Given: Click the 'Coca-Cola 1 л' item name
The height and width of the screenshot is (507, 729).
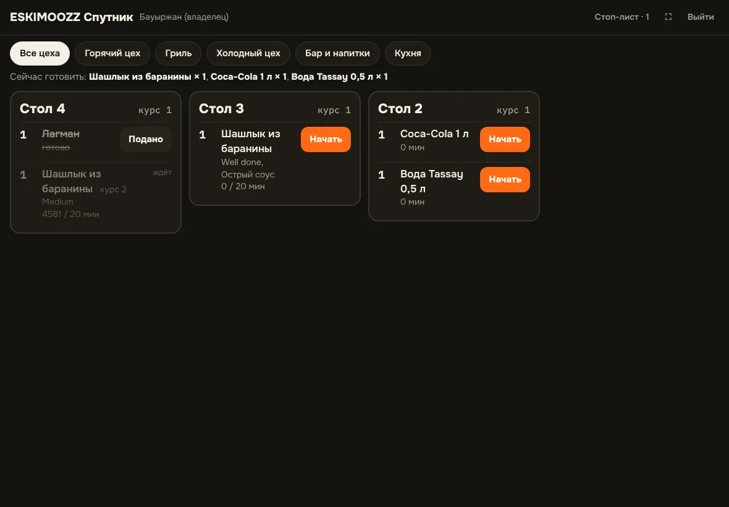Looking at the screenshot, I should pos(434,134).
